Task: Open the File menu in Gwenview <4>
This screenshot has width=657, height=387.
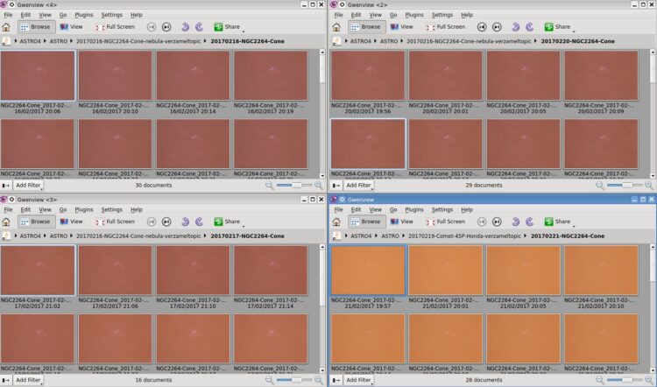Action: [8, 15]
